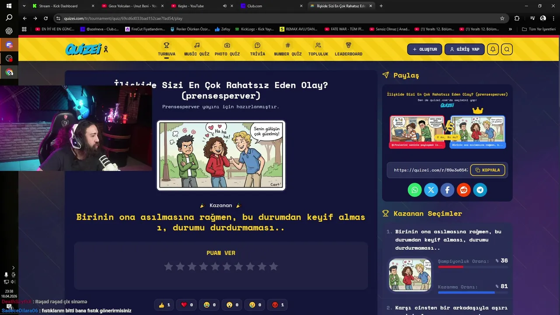
Task: Open Tüm Yer İşaretleri folder
Action: [x=539, y=29]
